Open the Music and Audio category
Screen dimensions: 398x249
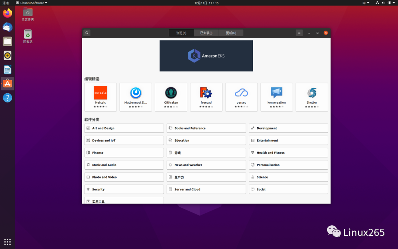pyautogui.click(x=124, y=165)
